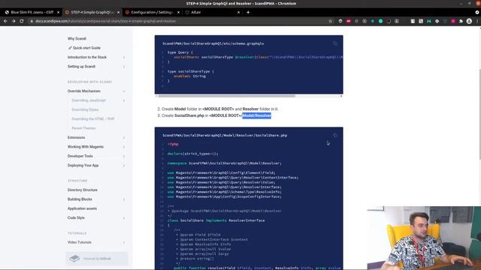Image resolution: width=481 pixels, height=270 pixels.
Task: Open Setting up Scandi page
Action: point(81,67)
